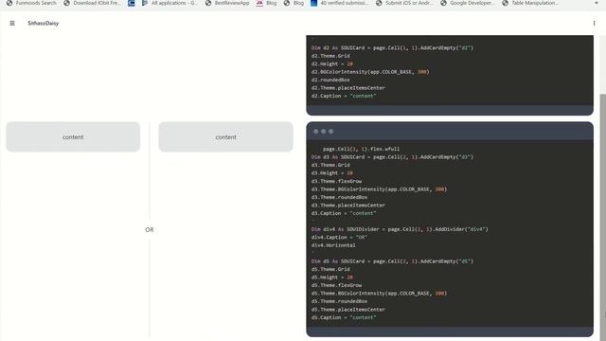Image resolution: width=606 pixels, height=341 pixels.
Task: Open the All applications bookmark
Action: click(x=169, y=3)
